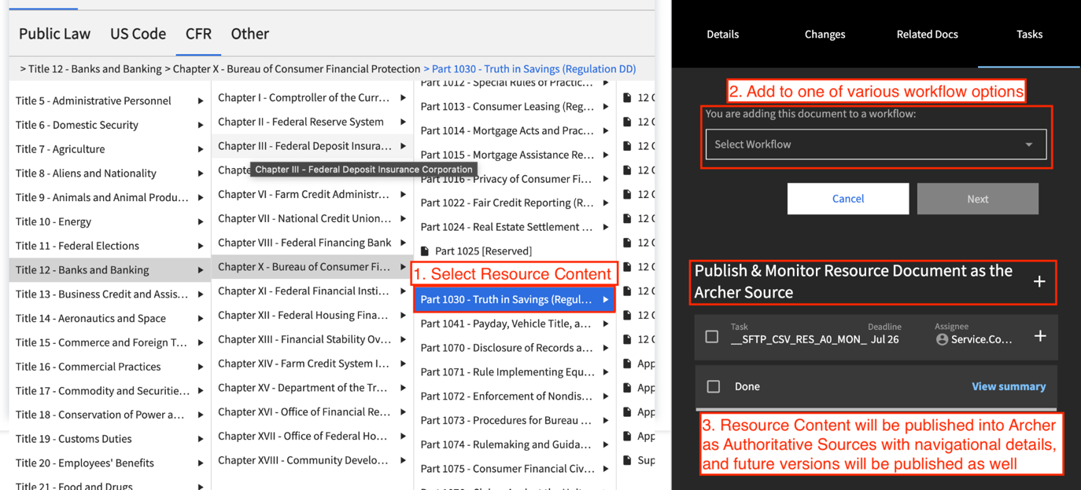
Task: Click document icon next to Part 1025 [Reserved]
Action: pyautogui.click(x=425, y=251)
